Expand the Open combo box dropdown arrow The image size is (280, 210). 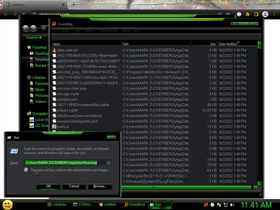109,163
